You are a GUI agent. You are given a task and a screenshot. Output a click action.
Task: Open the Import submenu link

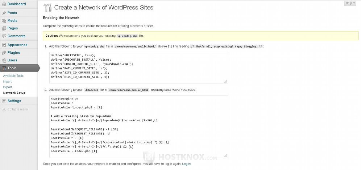tap(7, 82)
